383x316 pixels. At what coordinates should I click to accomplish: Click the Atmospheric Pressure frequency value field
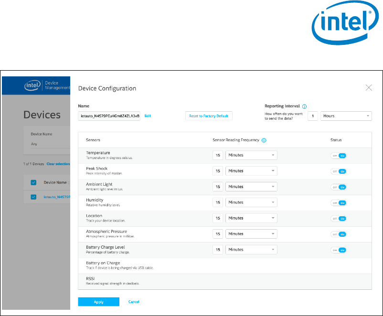tap(218, 234)
